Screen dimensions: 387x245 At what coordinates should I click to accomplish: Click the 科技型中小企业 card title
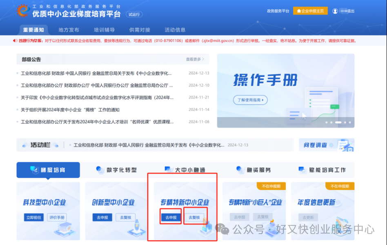point(44,203)
